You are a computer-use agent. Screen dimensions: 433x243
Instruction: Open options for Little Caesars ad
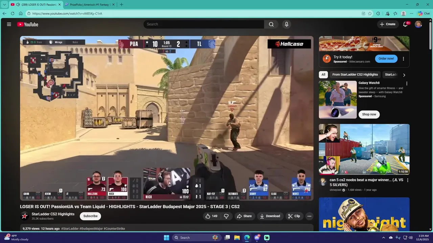click(x=403, y=59)
